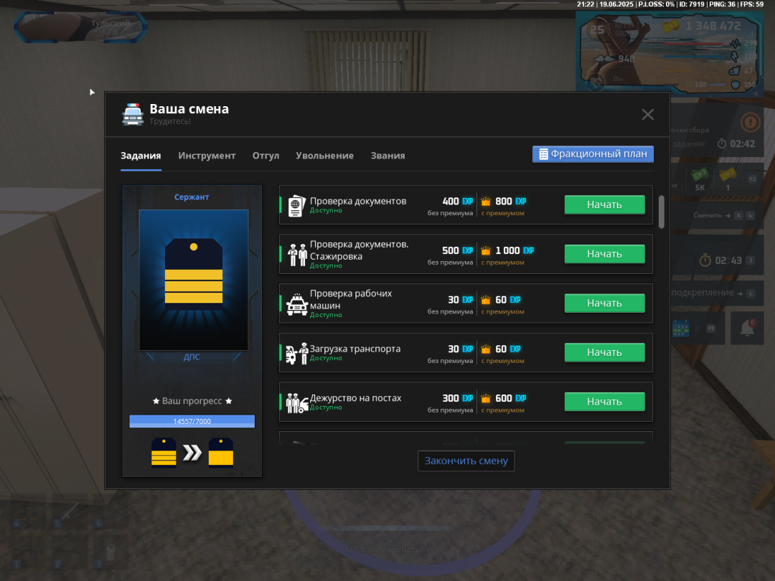The height and width of the screenshot is (581, 775).
Task: Click the rank progress bar 14557/7000
Action: click(x=192, y=421)
